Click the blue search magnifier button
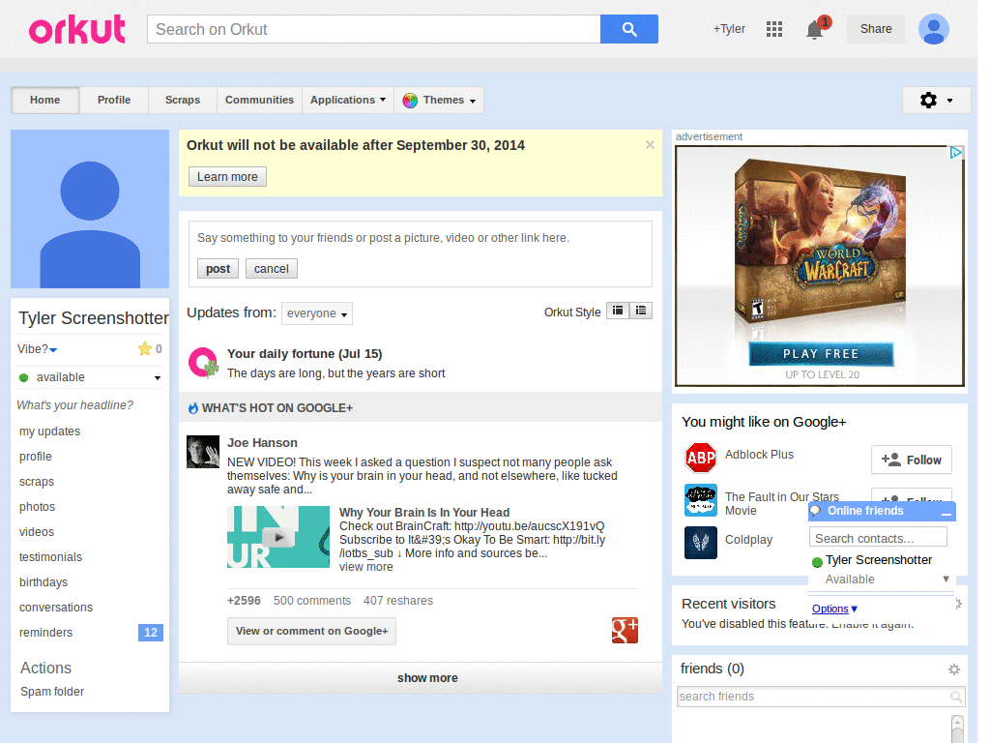The image size is (990, 743). click(x=628, y=29)
